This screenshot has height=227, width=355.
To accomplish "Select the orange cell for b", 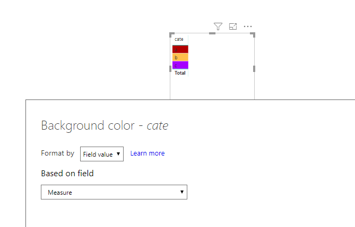I will pos(180,57).
